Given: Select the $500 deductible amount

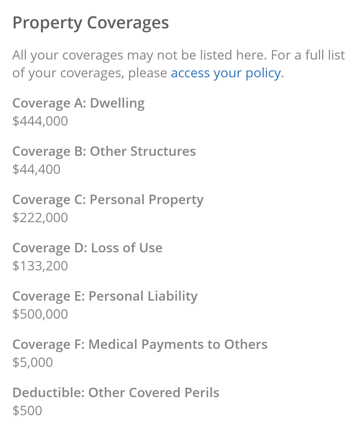Looking at the screenshot, I should [27, 411].
